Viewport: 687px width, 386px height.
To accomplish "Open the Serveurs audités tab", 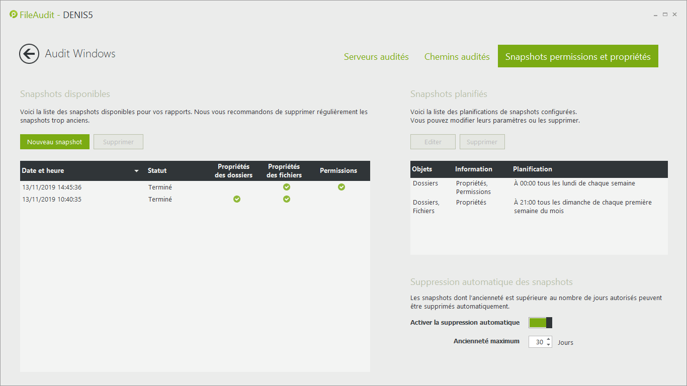I will coord(376,57).
